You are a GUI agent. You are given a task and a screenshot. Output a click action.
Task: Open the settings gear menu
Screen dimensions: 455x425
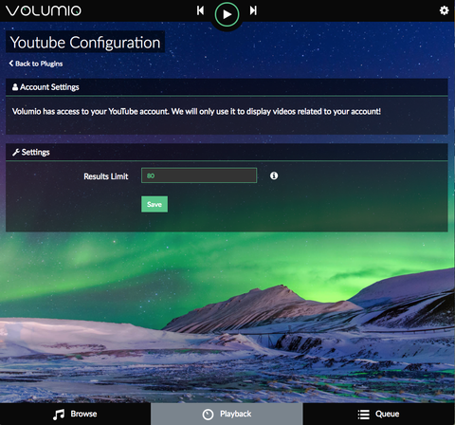coord(444,10)
